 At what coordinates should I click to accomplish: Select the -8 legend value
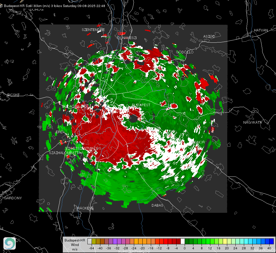[x=168, y=248]
